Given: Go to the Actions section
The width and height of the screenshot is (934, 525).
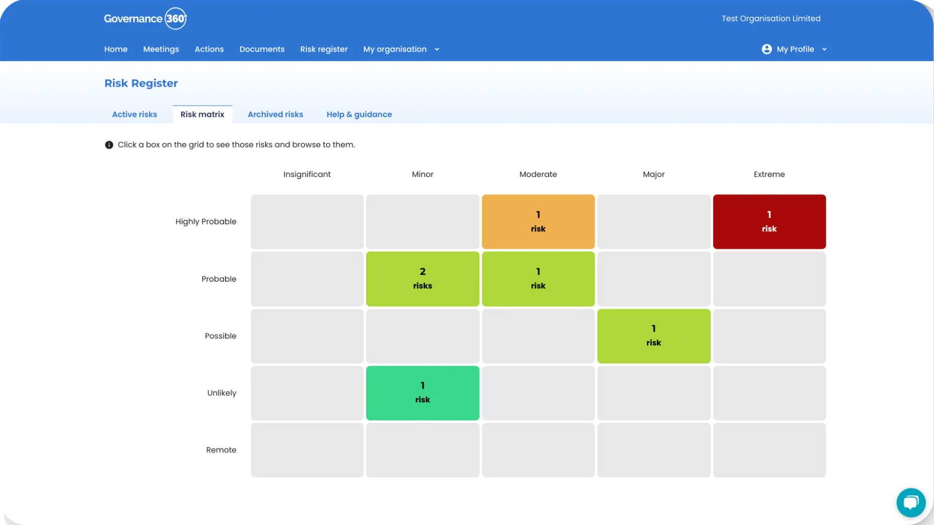Looking at the screenshot, I should pyautogui.click(x=209, y=49).
